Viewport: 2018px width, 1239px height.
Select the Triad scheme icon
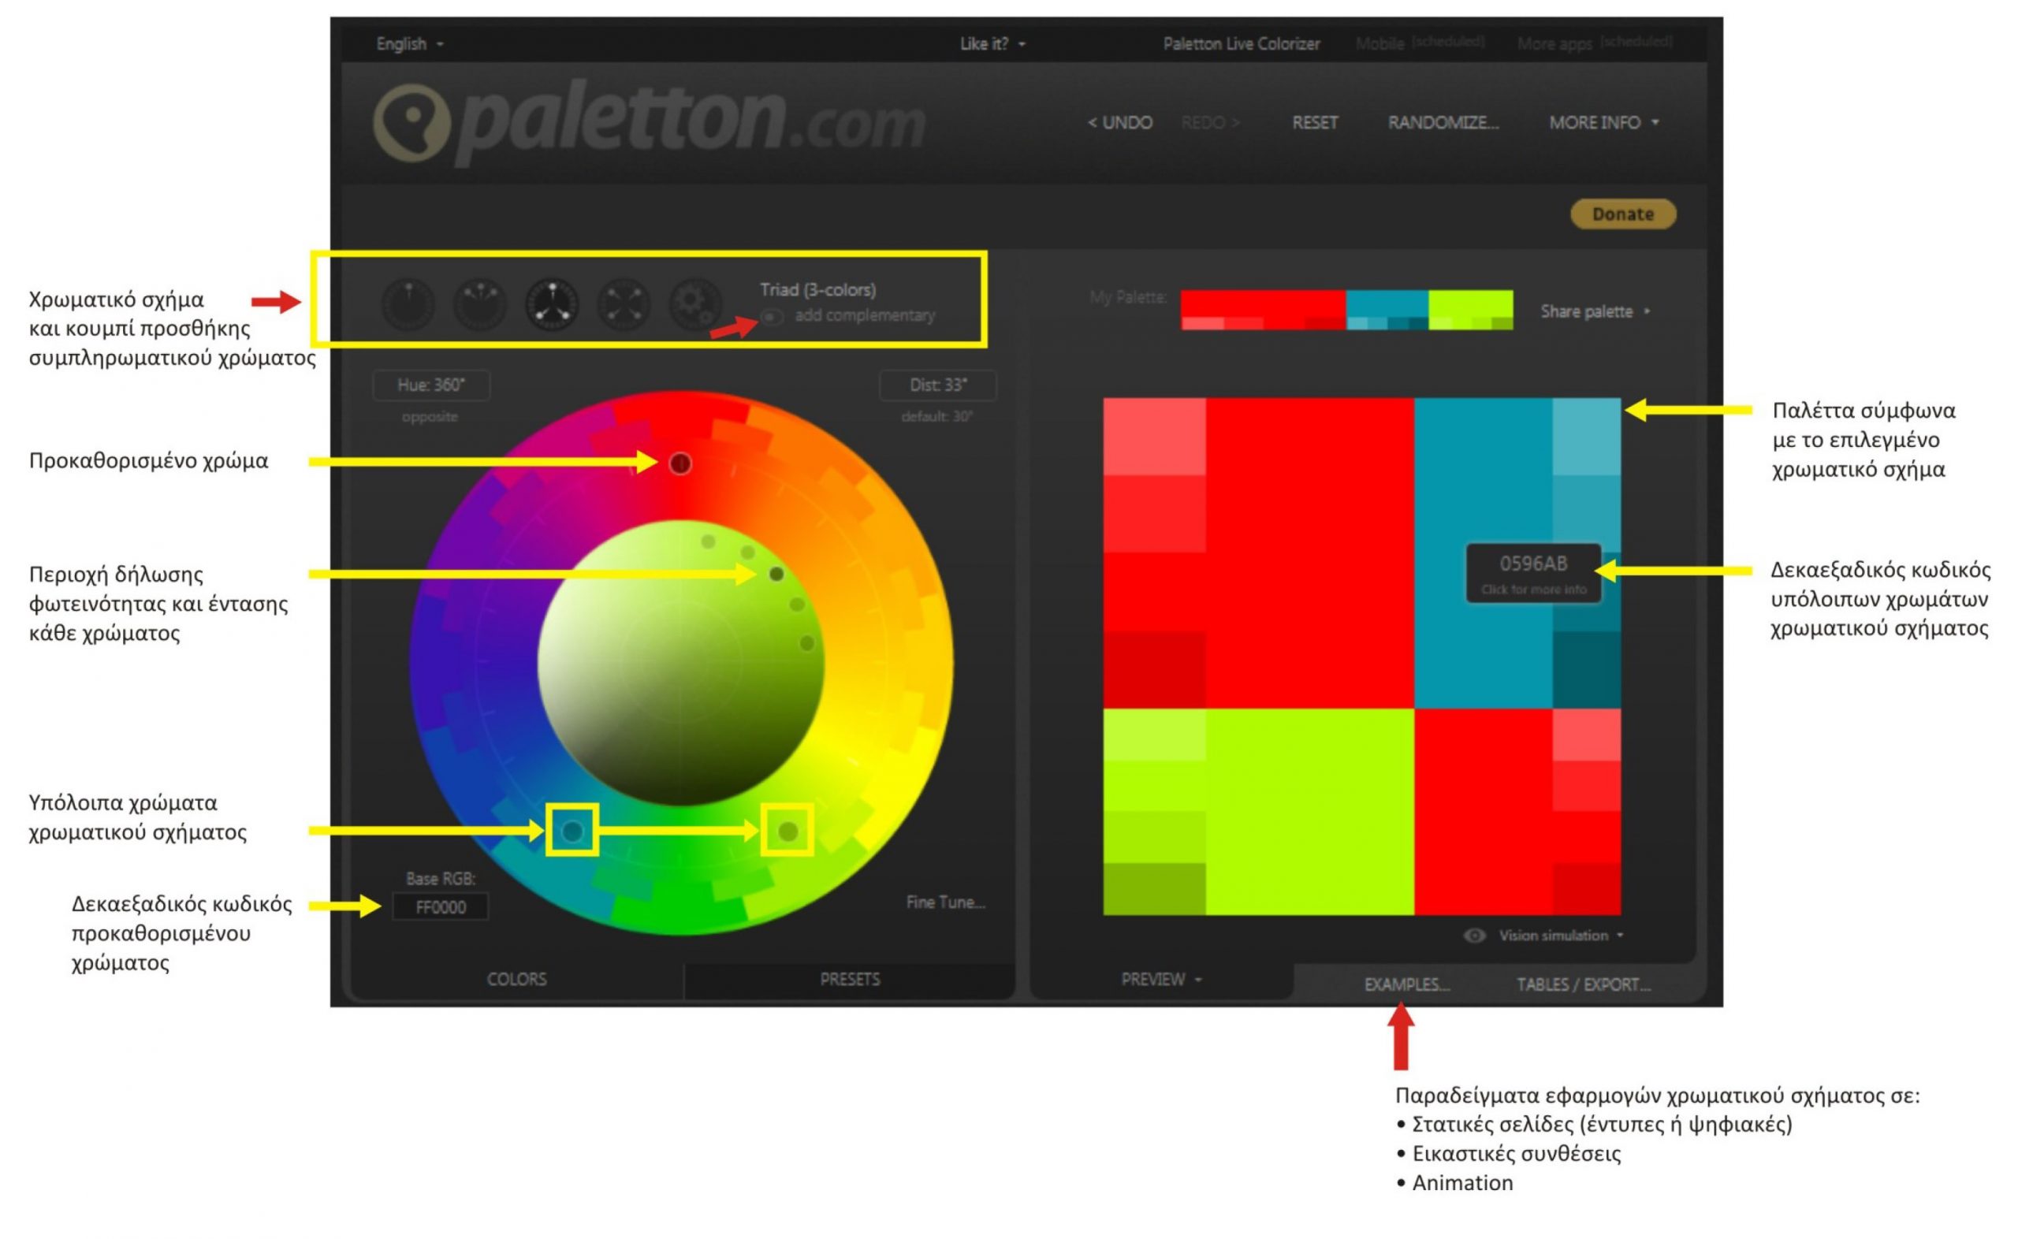click(553, 305)
